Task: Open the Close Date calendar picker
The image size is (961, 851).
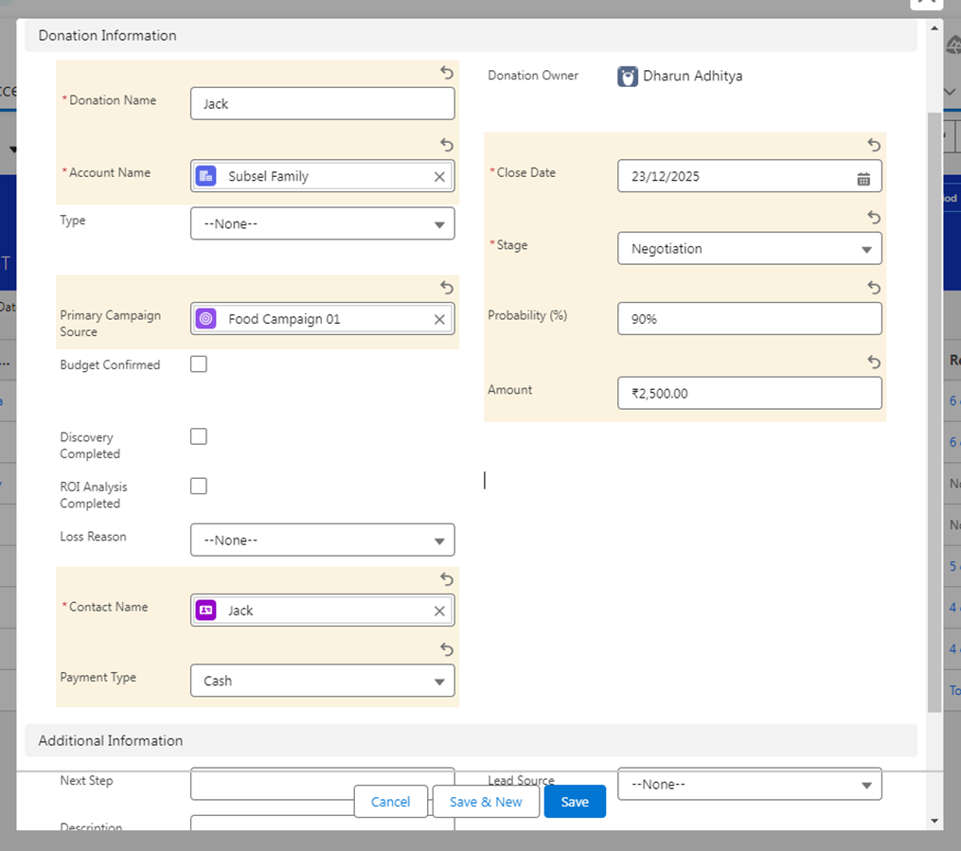Action: pos(863,179)
